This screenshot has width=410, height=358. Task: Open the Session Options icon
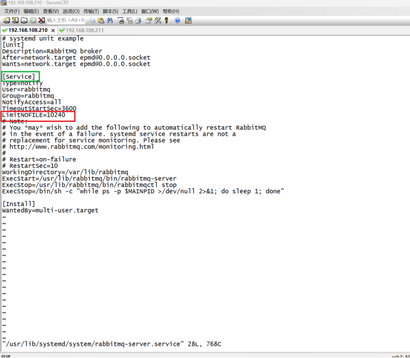coord(149,20)
